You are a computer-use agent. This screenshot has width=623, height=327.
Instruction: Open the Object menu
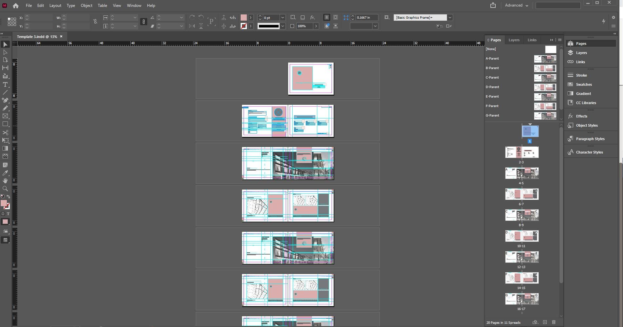86,6
